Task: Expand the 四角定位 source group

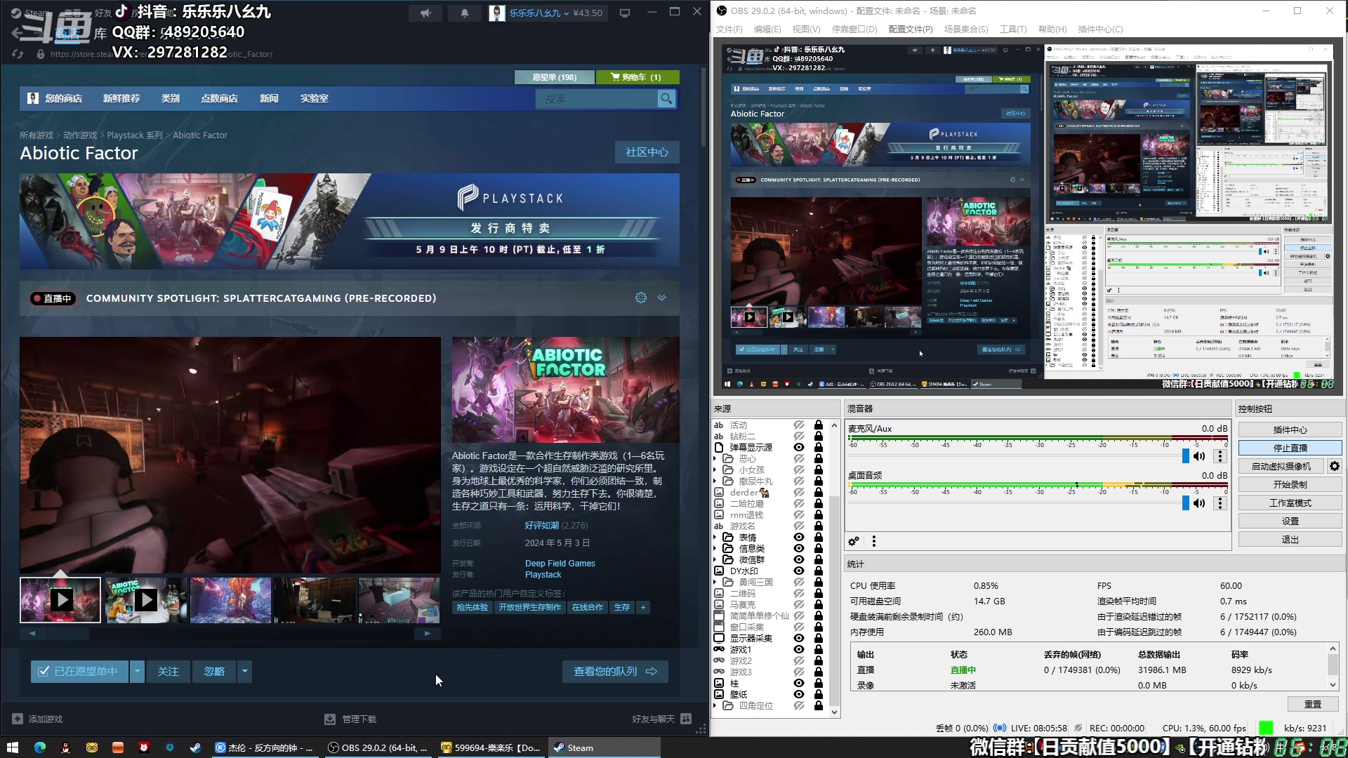Action: click(x=715, y=706)
